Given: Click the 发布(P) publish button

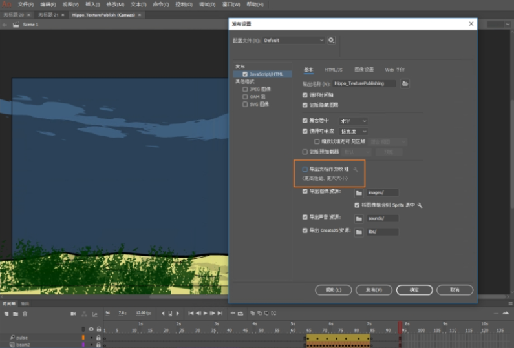Looking at the screenshot, I should click(374, 290).
